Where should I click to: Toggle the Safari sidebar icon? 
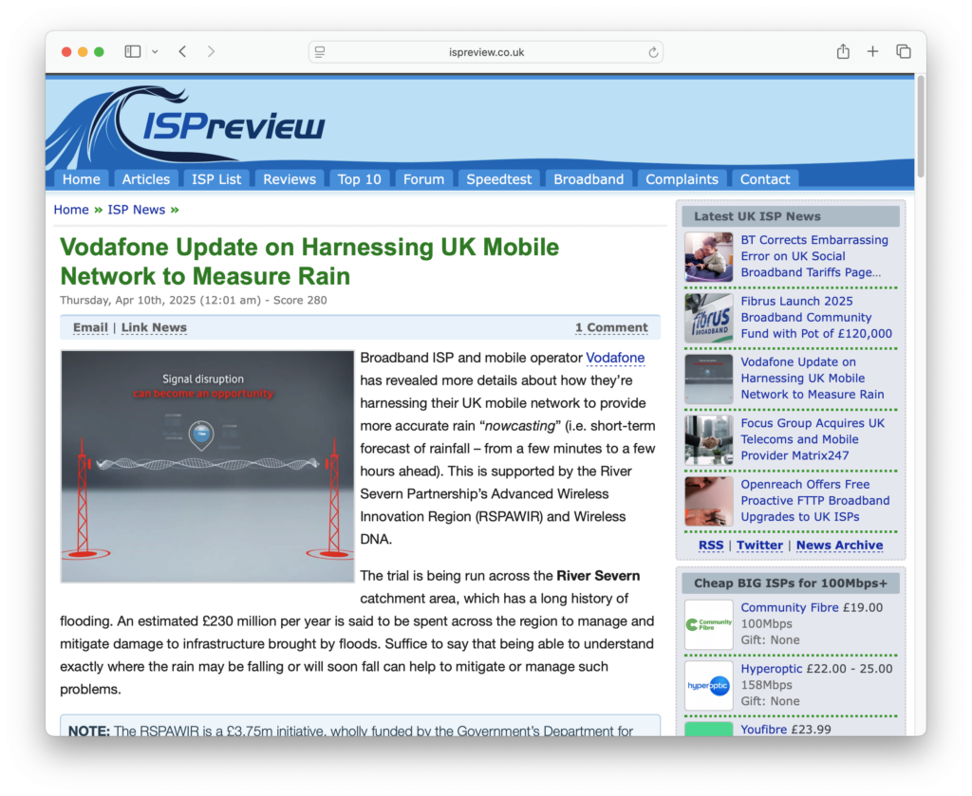pos(133,51)
